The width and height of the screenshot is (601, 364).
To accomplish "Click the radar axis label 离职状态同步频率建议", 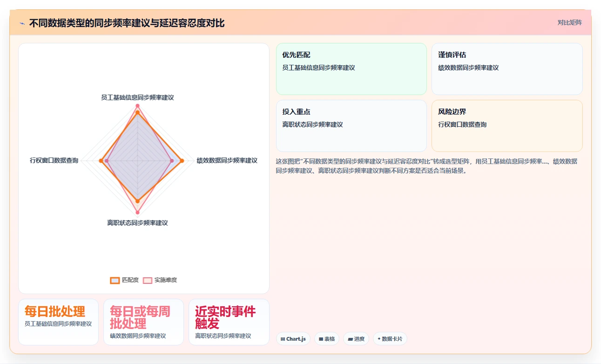I will point(137,223).
